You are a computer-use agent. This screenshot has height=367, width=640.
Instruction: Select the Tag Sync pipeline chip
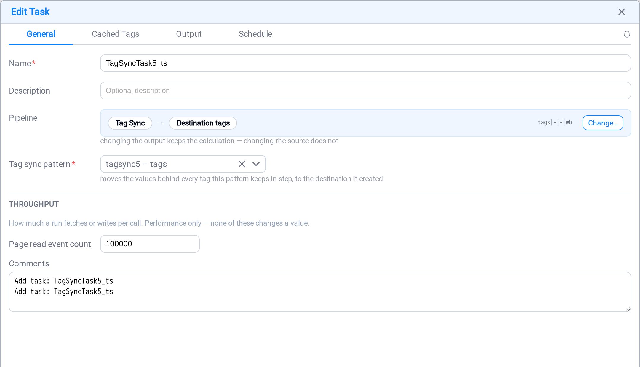pyautogui.click(x=130, y=123)
